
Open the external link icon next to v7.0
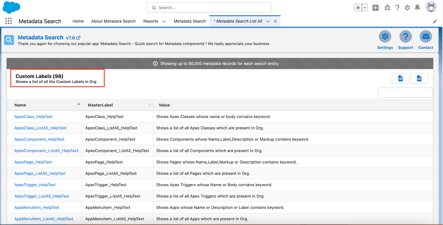coord(78,38)
